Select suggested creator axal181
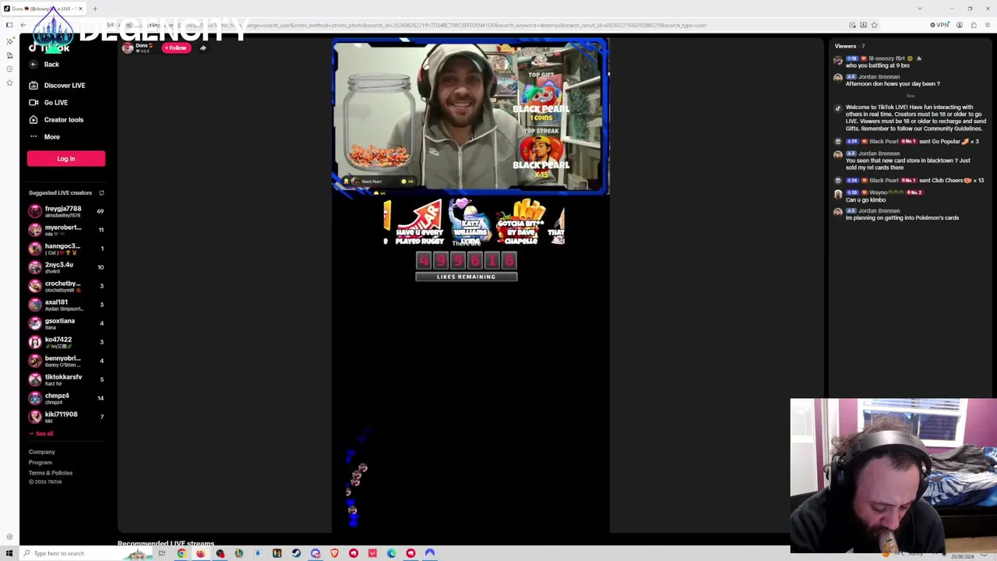 pyautogui.click(x=66, y=305)
